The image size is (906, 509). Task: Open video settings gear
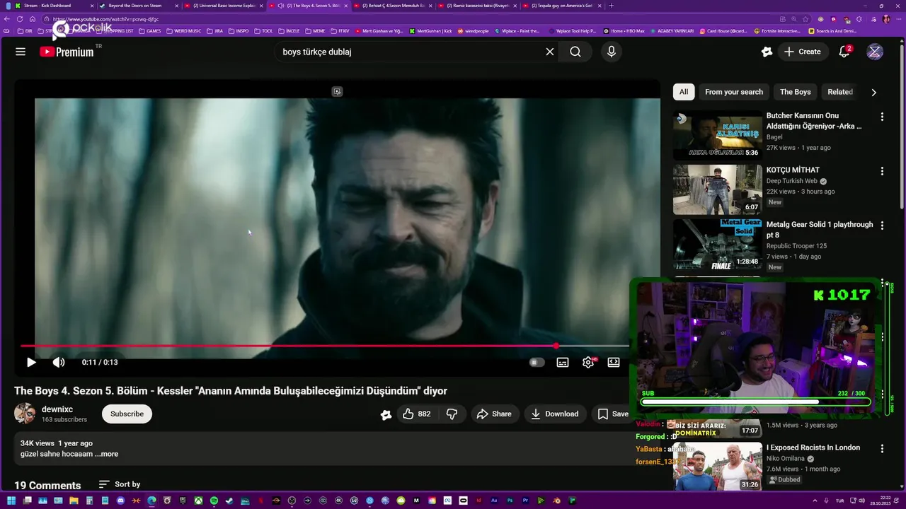pos(588,362)
